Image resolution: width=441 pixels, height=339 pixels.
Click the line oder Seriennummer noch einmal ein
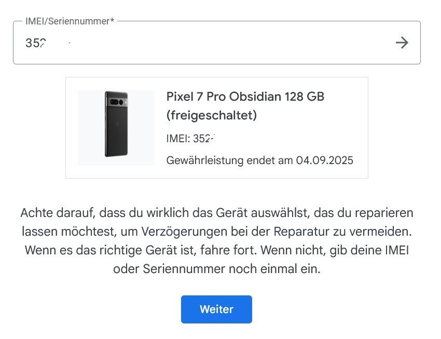point(216,269)
